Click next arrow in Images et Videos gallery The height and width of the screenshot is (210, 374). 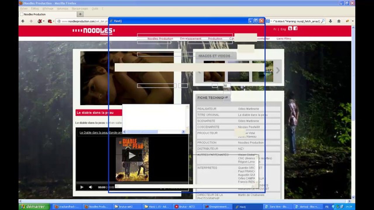[x=278, y=70]
